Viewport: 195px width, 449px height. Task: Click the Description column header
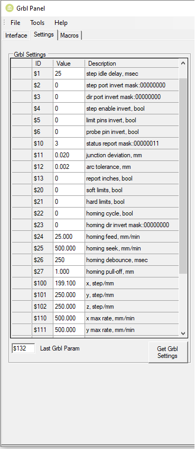(x=132, y=64)
